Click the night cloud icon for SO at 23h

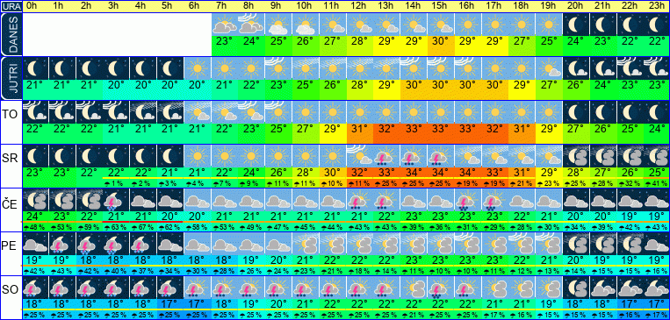pos(657,288)
